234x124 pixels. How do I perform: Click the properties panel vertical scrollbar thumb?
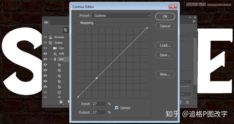click(x=195, y=62)
